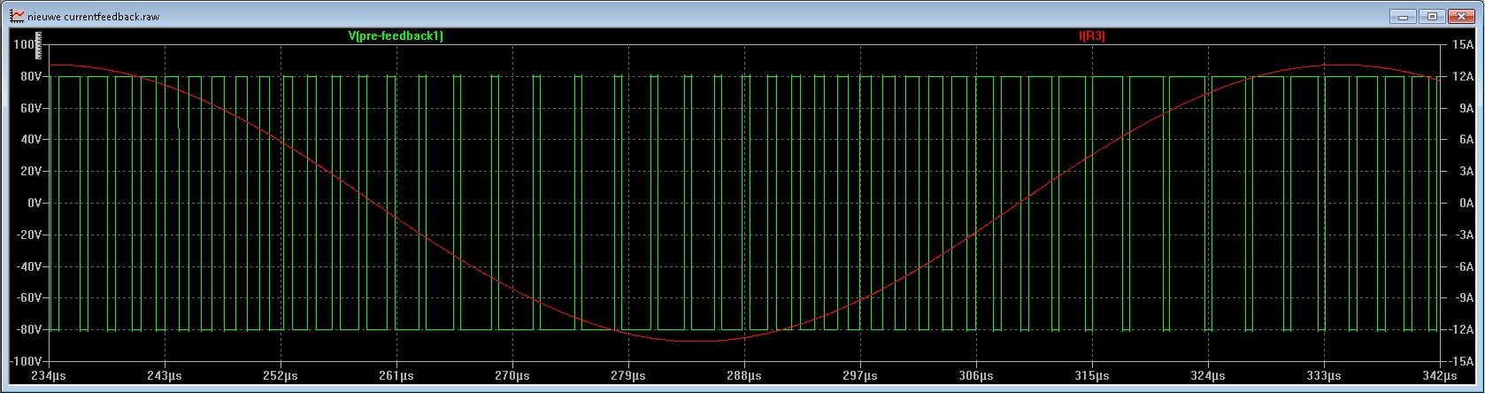Click the 288µs time axis label

[x=744, y=376]
